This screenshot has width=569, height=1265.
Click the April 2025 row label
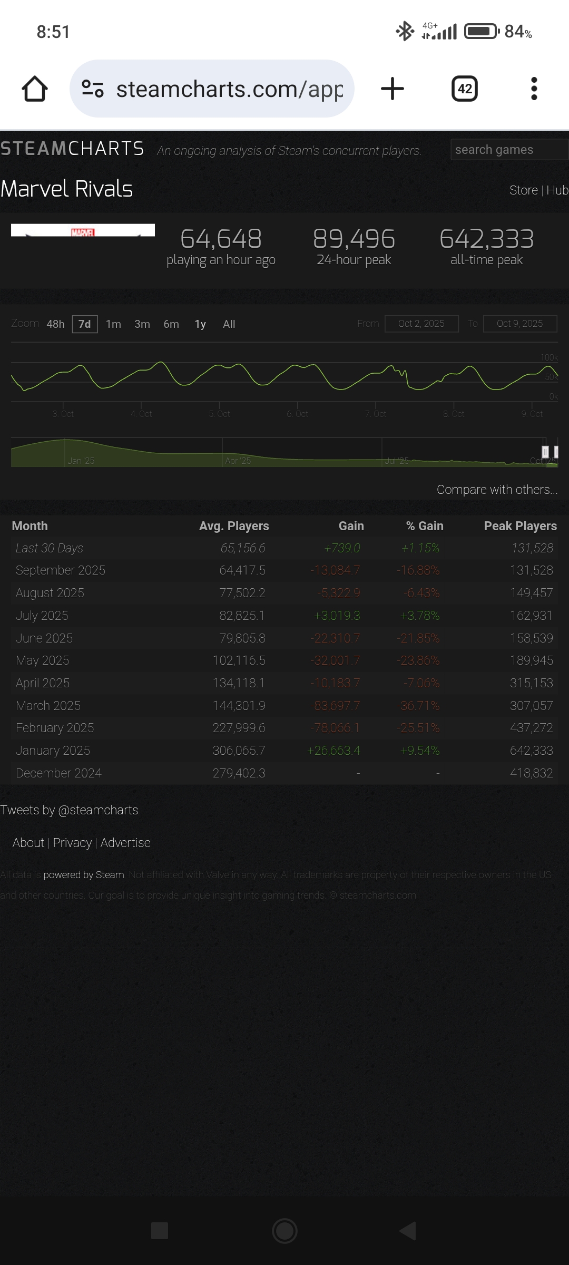tap(43, 683)
